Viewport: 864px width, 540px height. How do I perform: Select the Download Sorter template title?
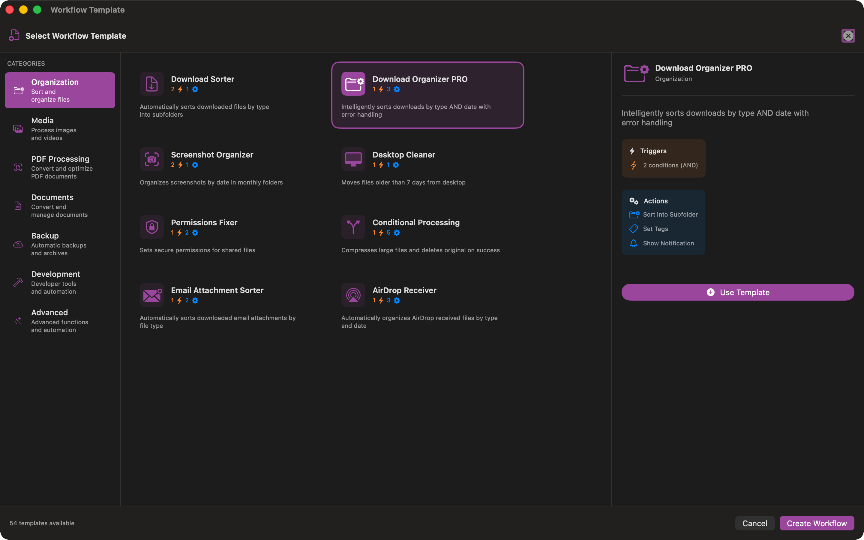[202, 79]
